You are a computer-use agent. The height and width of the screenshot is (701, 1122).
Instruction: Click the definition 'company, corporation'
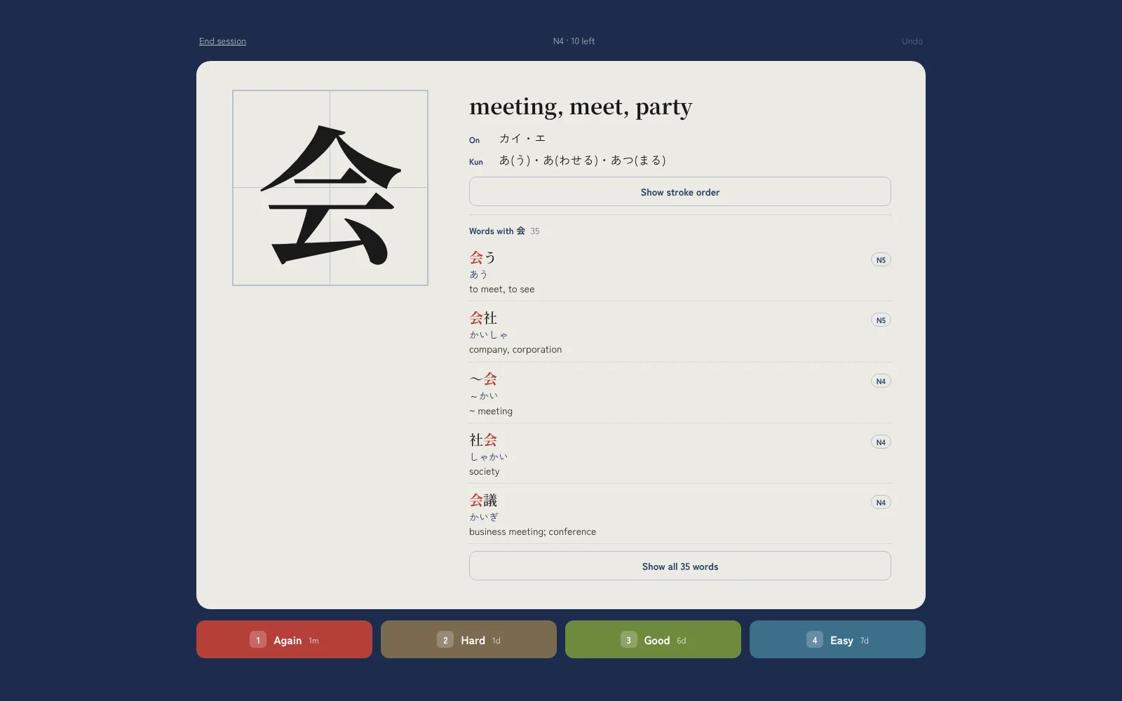(x=515, y=350)
